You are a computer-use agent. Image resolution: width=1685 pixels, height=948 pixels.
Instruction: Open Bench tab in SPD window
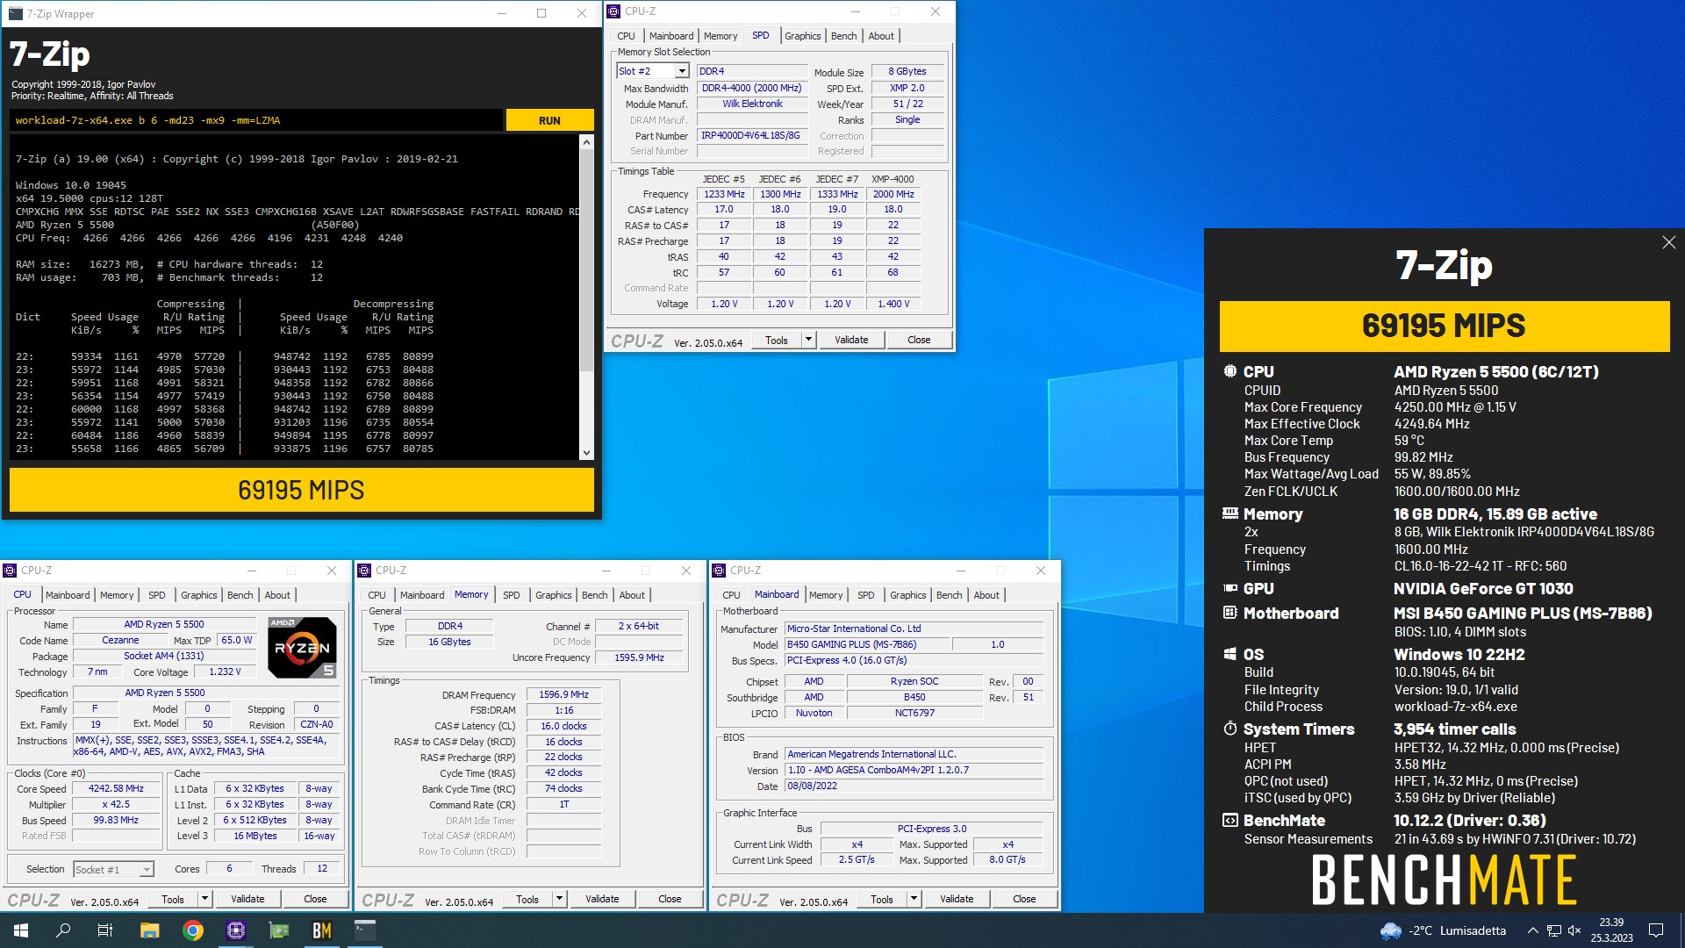tap(843, 36)
